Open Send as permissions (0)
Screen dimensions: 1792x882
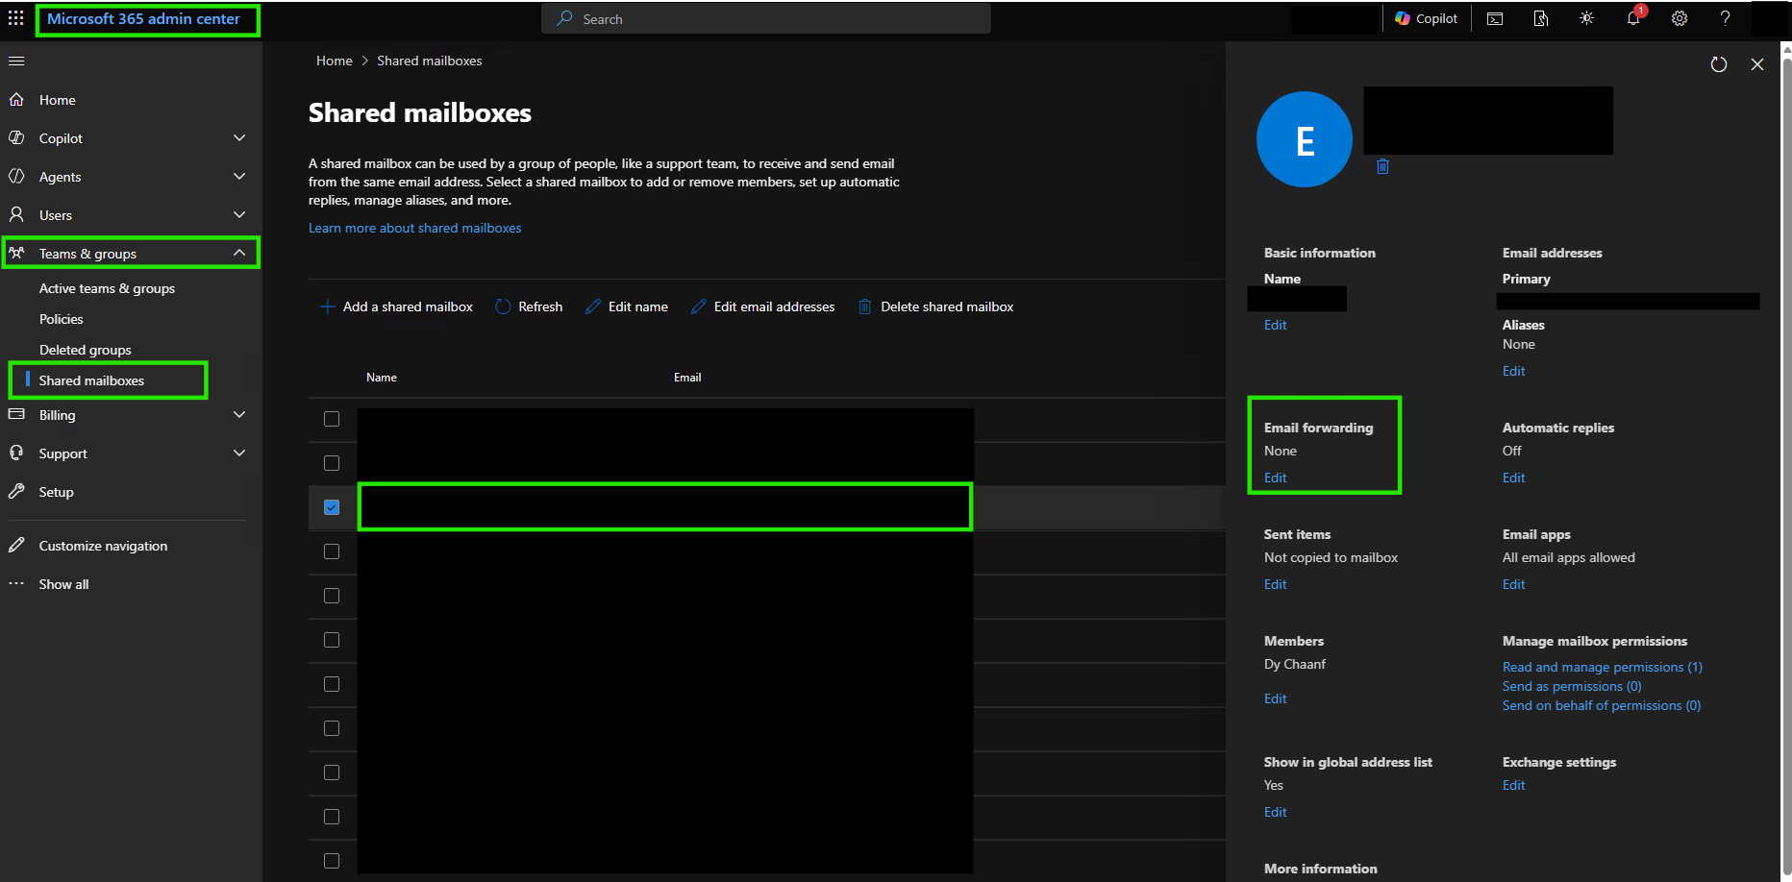1572,686
